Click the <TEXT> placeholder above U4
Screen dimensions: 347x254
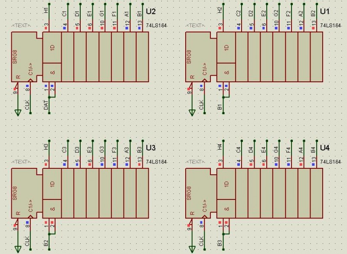point(195,162)
